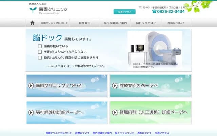
Task: Click the telephone icon beside 0836-22-3434
Action: tap(154, 11)
